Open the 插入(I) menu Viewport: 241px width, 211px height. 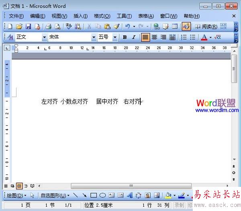(81, 16)
